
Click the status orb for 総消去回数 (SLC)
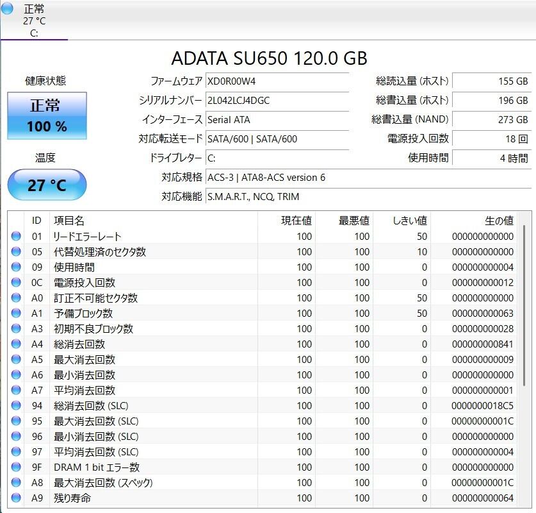point(16,406)
